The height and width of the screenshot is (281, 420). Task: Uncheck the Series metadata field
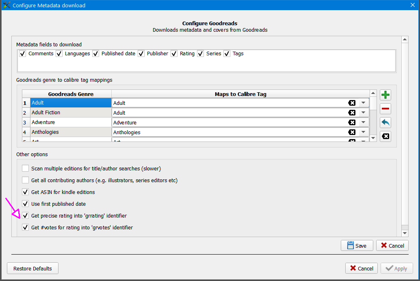tap(200, 54)
